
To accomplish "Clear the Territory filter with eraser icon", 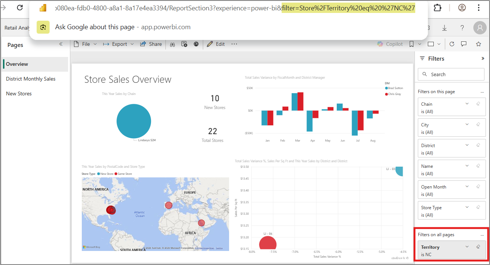I will click(x=478, y=247).
